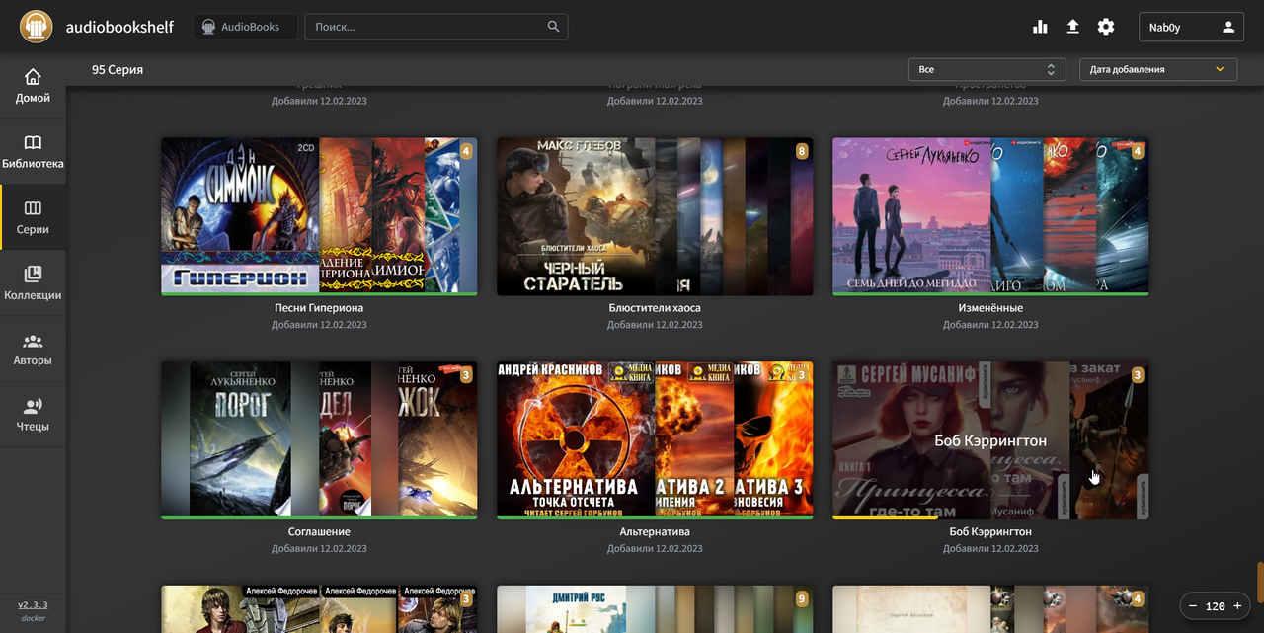The image size is (1264, 633).
Task: Click the Домой house icon
Action: pyautogui.click(x=33, y=77)
